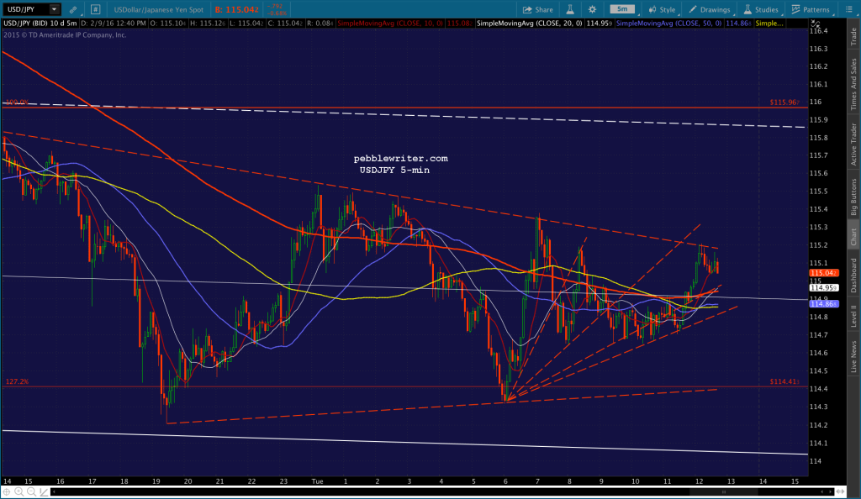The height and width of the screenshot is (499, 861).
Task: Click the zoom in magnifier icon
Action: point(19,492)
